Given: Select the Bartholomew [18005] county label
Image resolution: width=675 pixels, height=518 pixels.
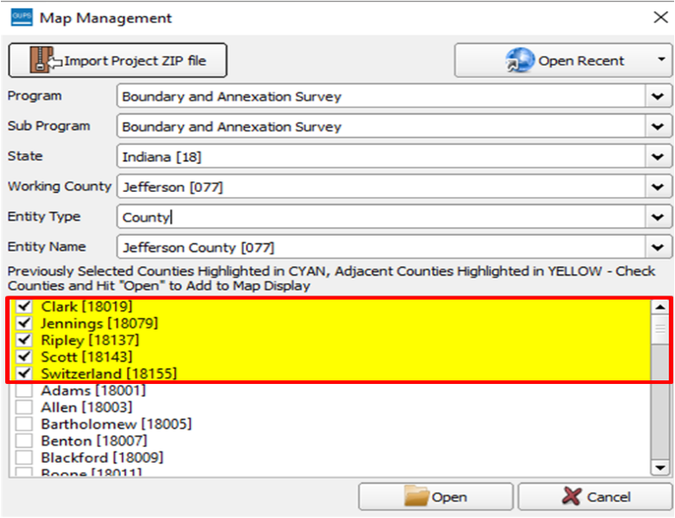Looking at the screenshot, I should [117, 423].
